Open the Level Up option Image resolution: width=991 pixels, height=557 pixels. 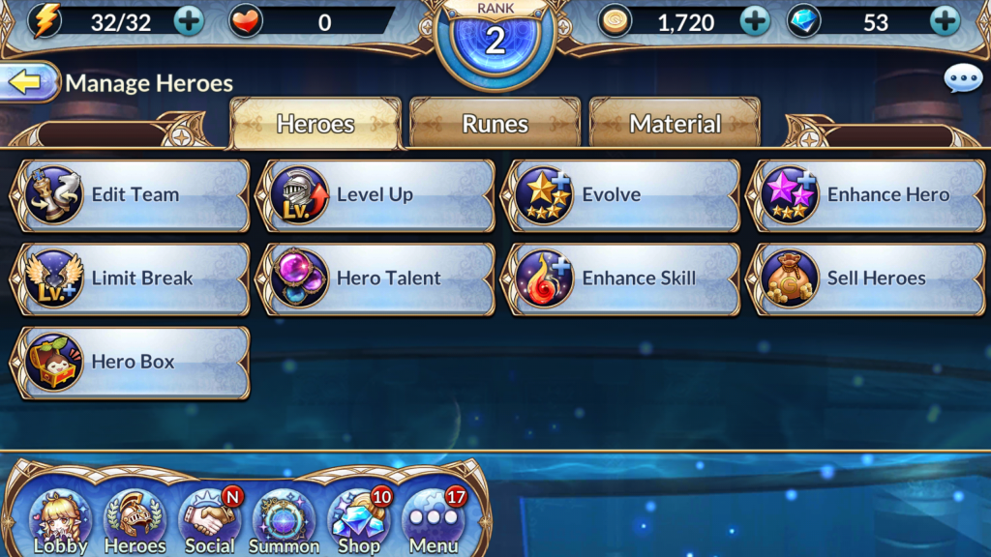[x=376, y=195]
